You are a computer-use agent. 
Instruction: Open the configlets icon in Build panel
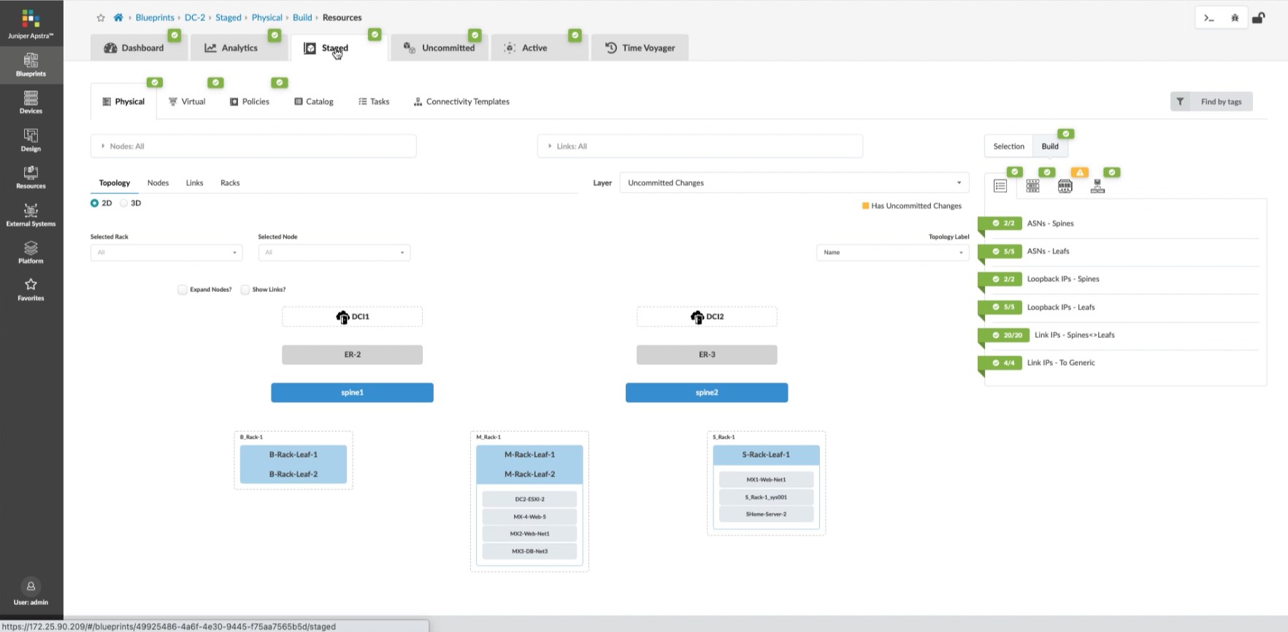[1097, 186]
